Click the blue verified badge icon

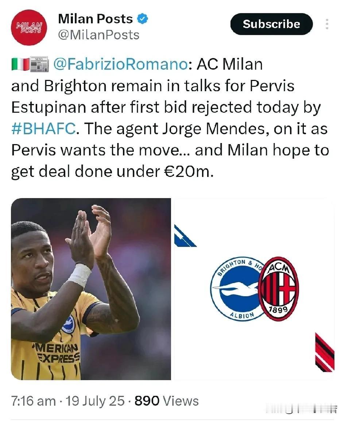143,19
